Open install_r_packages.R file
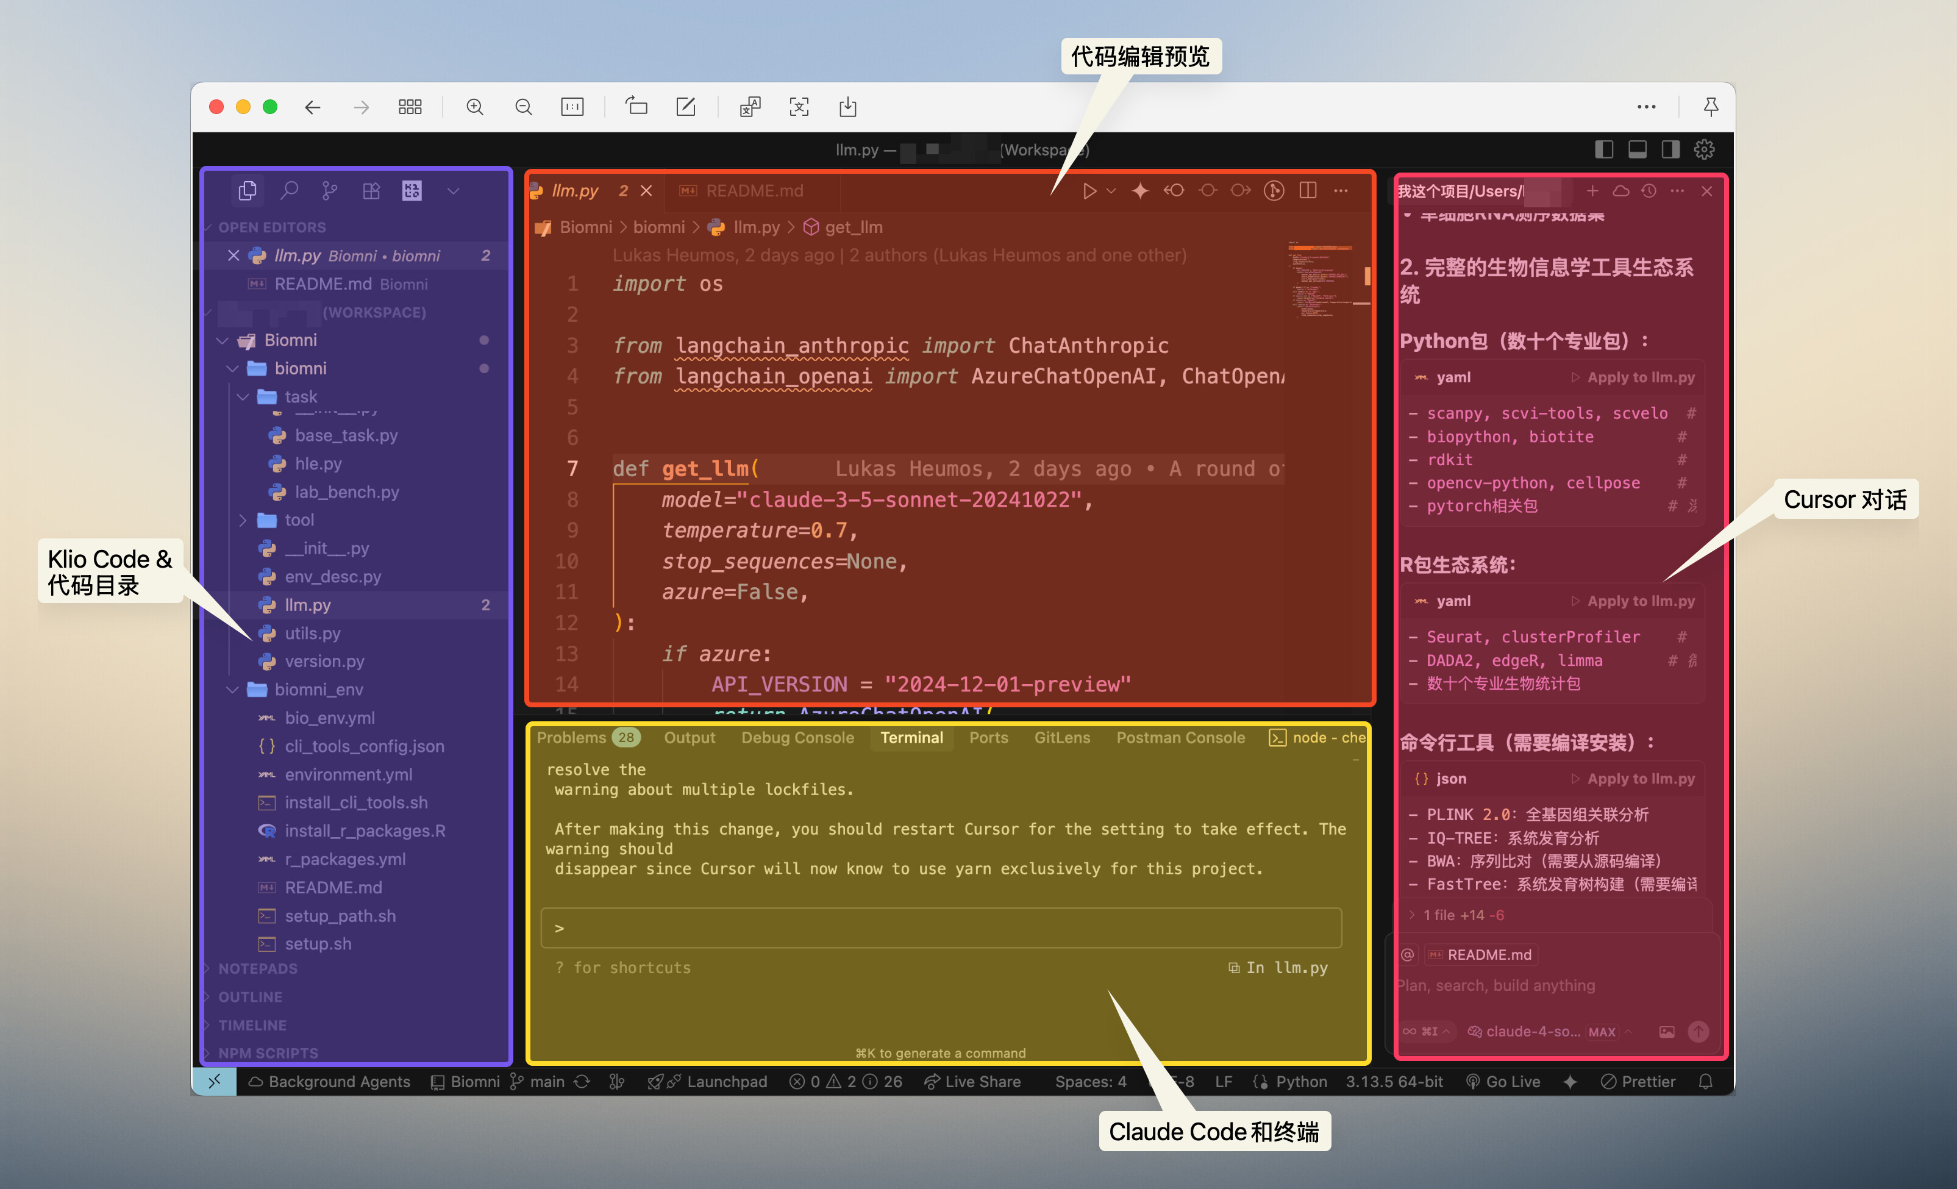 [365, 831]
